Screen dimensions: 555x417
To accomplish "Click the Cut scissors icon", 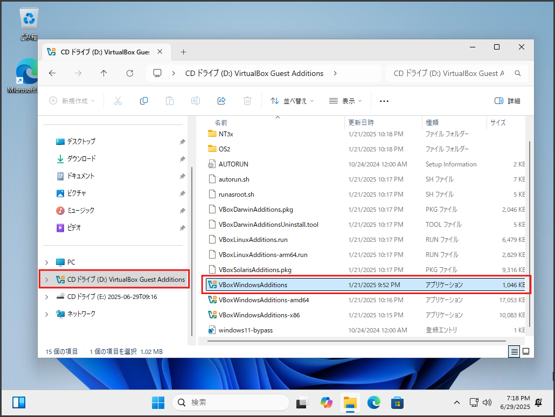I will tap(118, 101).
